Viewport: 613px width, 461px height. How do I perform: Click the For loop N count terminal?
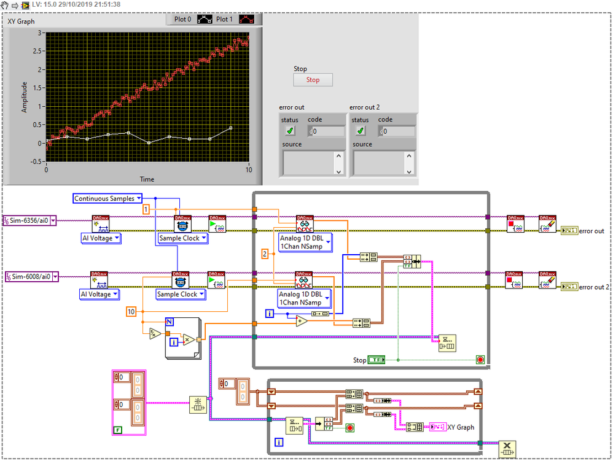tap(170, 322)
